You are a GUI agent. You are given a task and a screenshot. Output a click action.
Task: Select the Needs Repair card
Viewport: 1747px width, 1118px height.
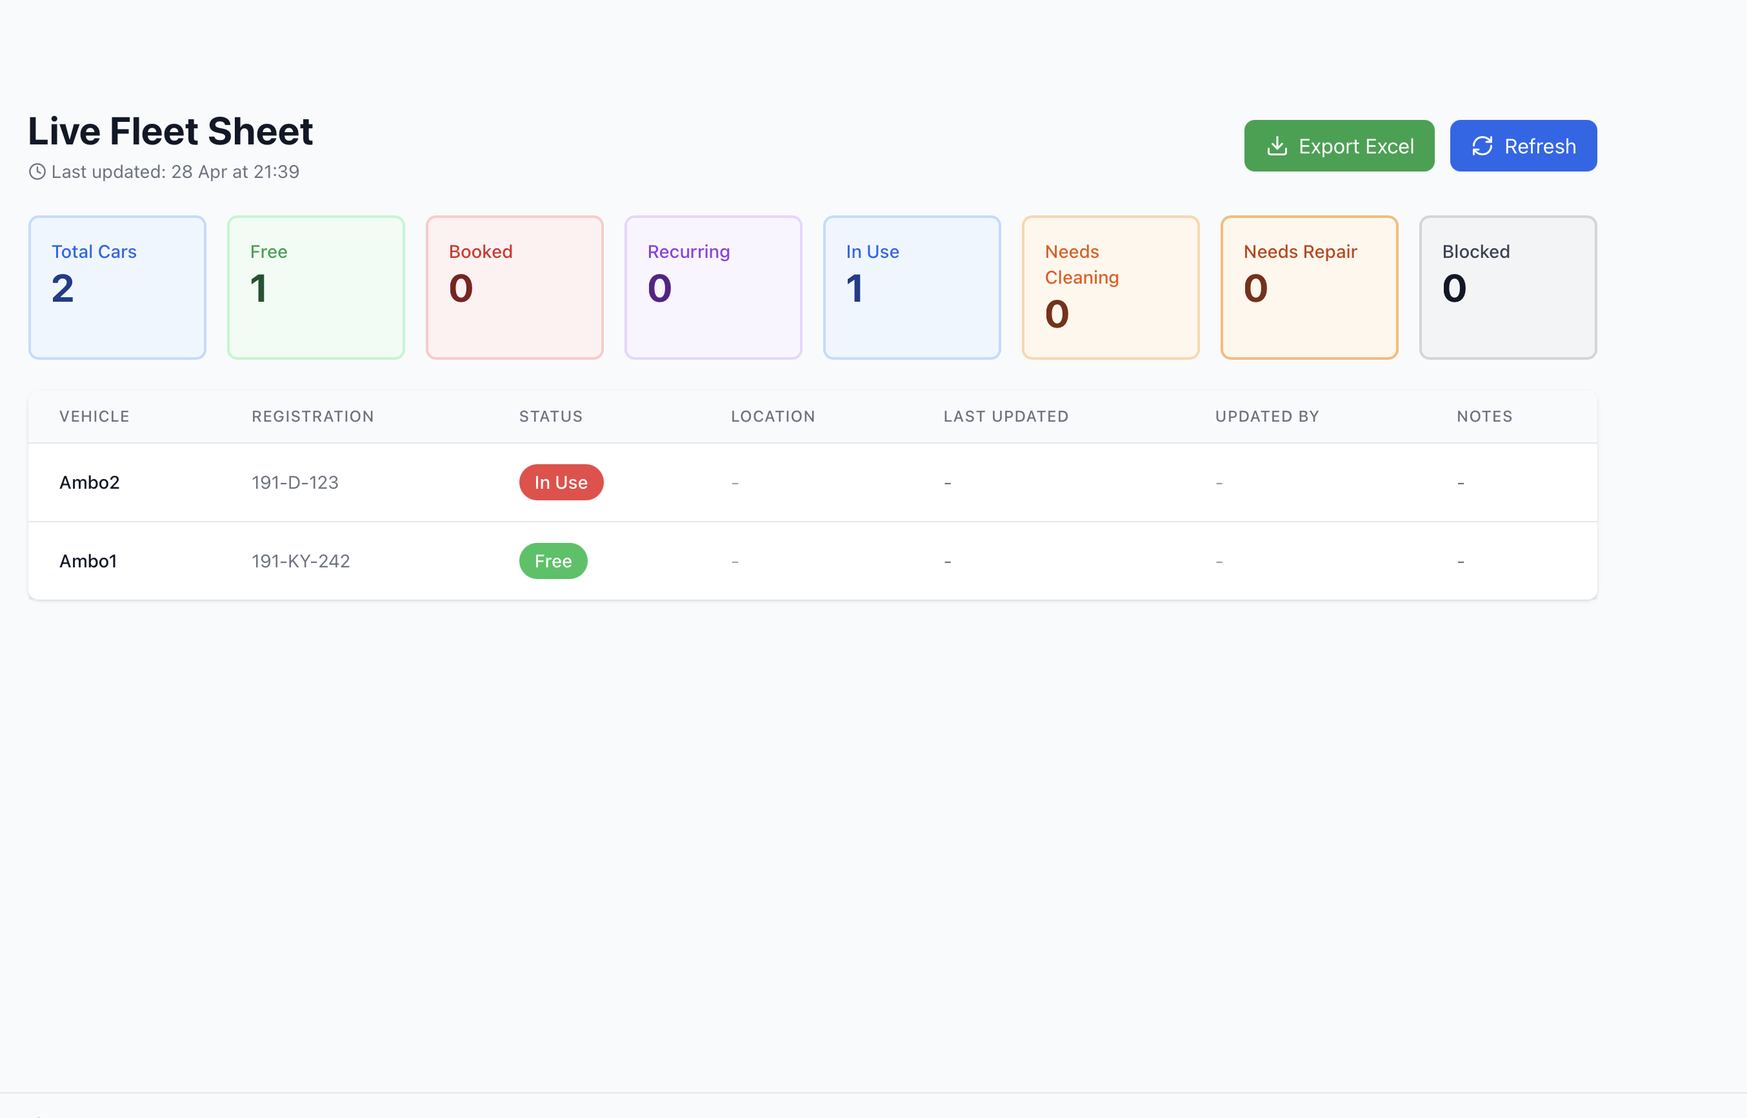coord(1309,288)
